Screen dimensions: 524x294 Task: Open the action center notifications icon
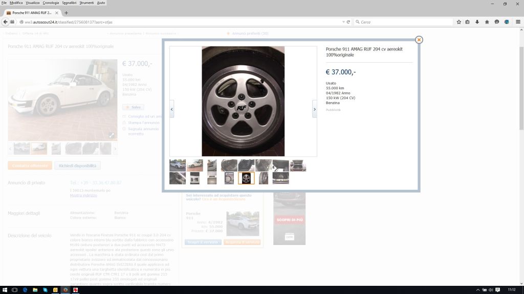497,290
